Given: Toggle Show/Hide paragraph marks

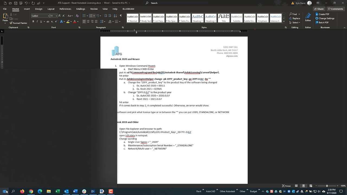Looking at the screenshot, I should (x=121, y=16).
